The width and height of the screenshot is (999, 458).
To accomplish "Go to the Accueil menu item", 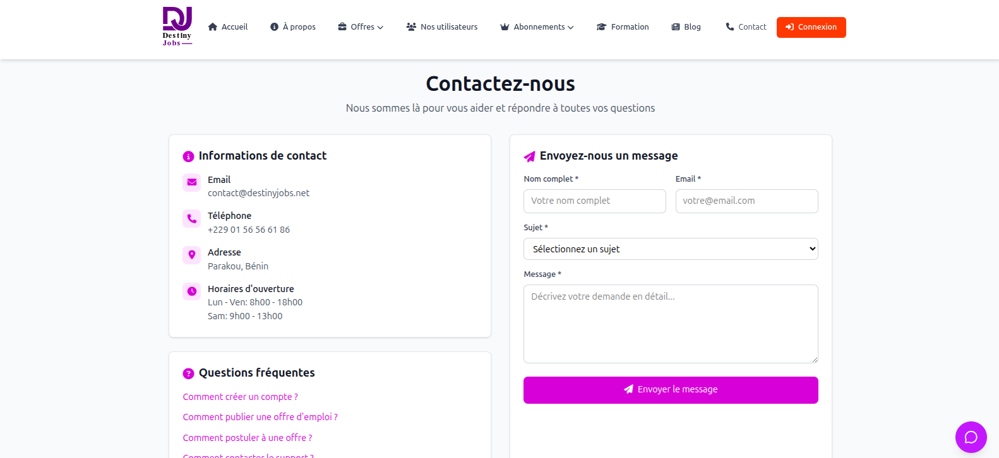I will 228,27.
